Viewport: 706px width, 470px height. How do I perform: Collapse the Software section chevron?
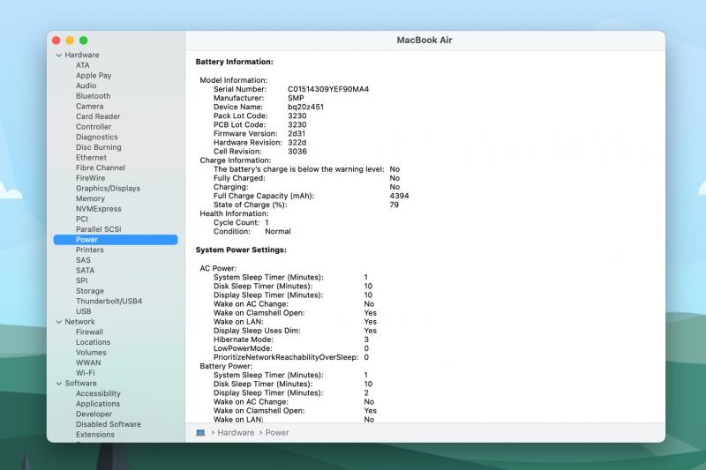[x=59, y=384]
